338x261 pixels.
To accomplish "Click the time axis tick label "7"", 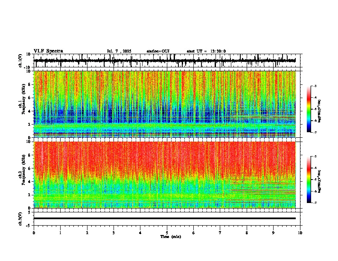I will click(220, 233).
